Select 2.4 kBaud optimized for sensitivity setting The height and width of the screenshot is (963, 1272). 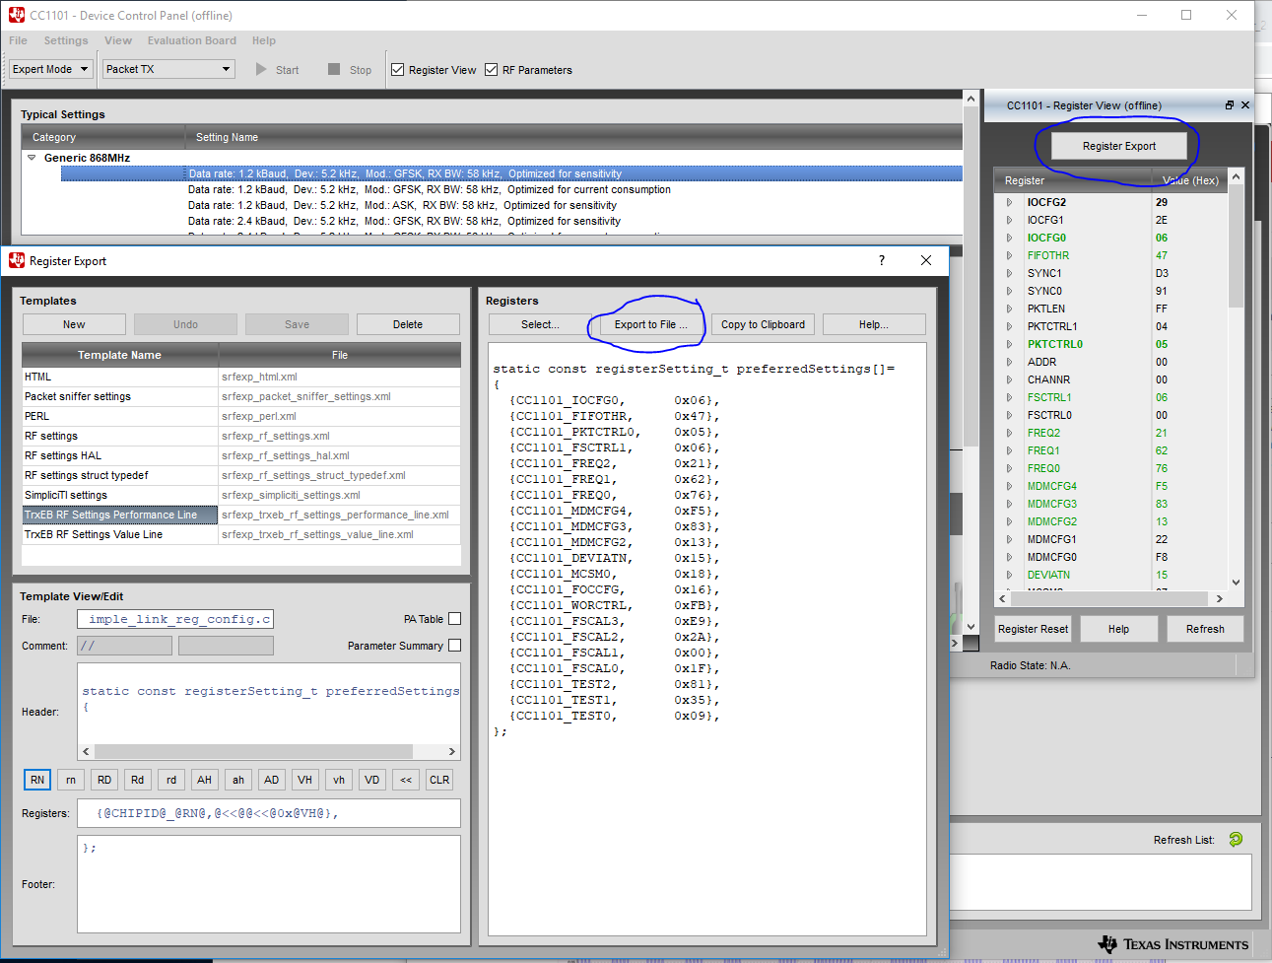pyautogui.click(x=404, y=221)
